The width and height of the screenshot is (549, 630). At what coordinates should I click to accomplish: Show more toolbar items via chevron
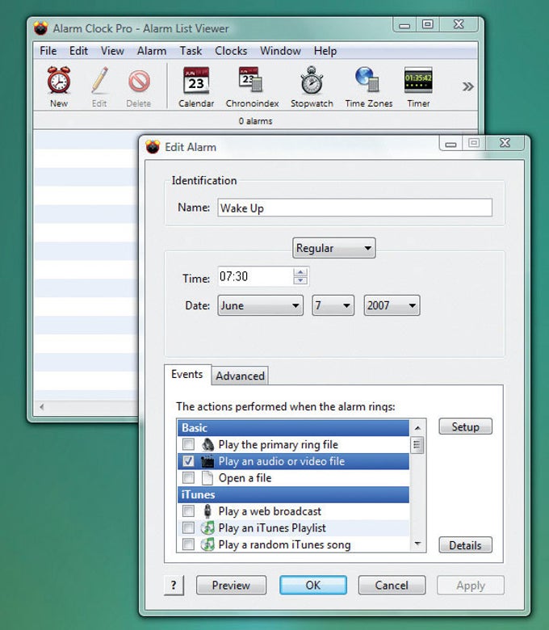(x=467, y=86)
